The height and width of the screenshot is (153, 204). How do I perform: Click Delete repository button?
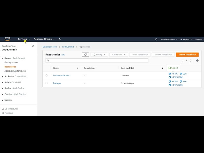[x=163, y=55]
